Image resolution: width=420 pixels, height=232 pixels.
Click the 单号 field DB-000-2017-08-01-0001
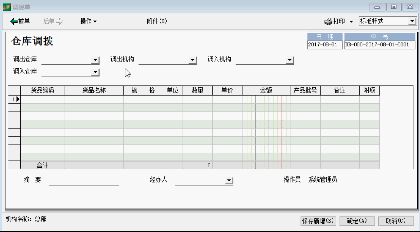click(380, 45)
